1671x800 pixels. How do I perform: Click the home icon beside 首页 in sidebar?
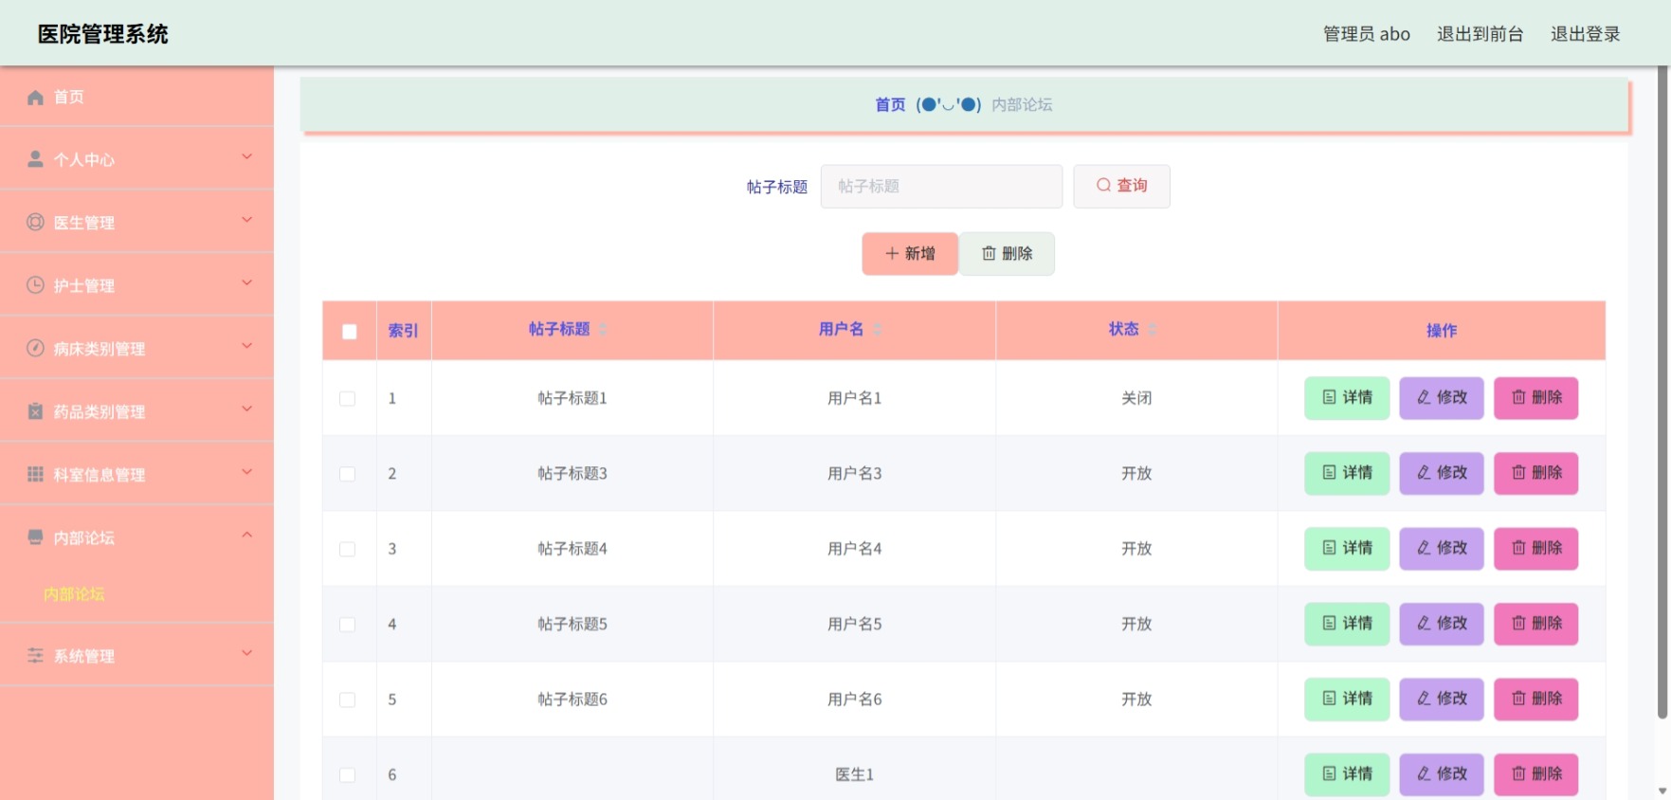coord(35,97)
